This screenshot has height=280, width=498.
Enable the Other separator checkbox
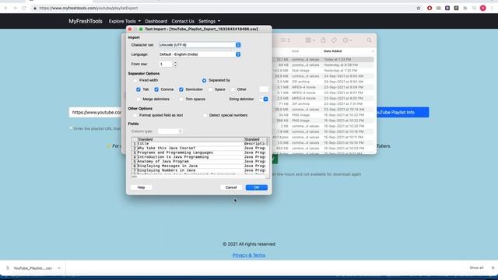point(233,89)
